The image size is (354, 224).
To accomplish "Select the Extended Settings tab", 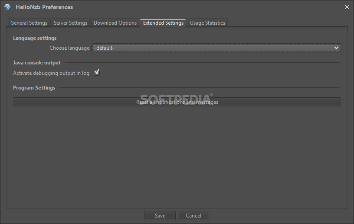I will click(x=163, y=23).
